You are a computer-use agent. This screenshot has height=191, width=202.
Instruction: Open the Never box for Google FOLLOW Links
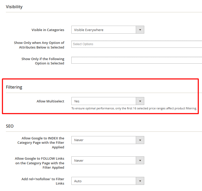pyautogui.click(x=108, y=160)
